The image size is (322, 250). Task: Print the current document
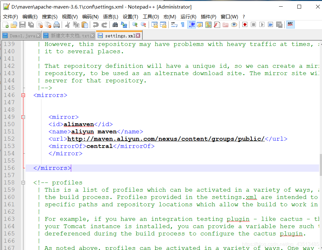pyautogui.click(x=57, y=25)
